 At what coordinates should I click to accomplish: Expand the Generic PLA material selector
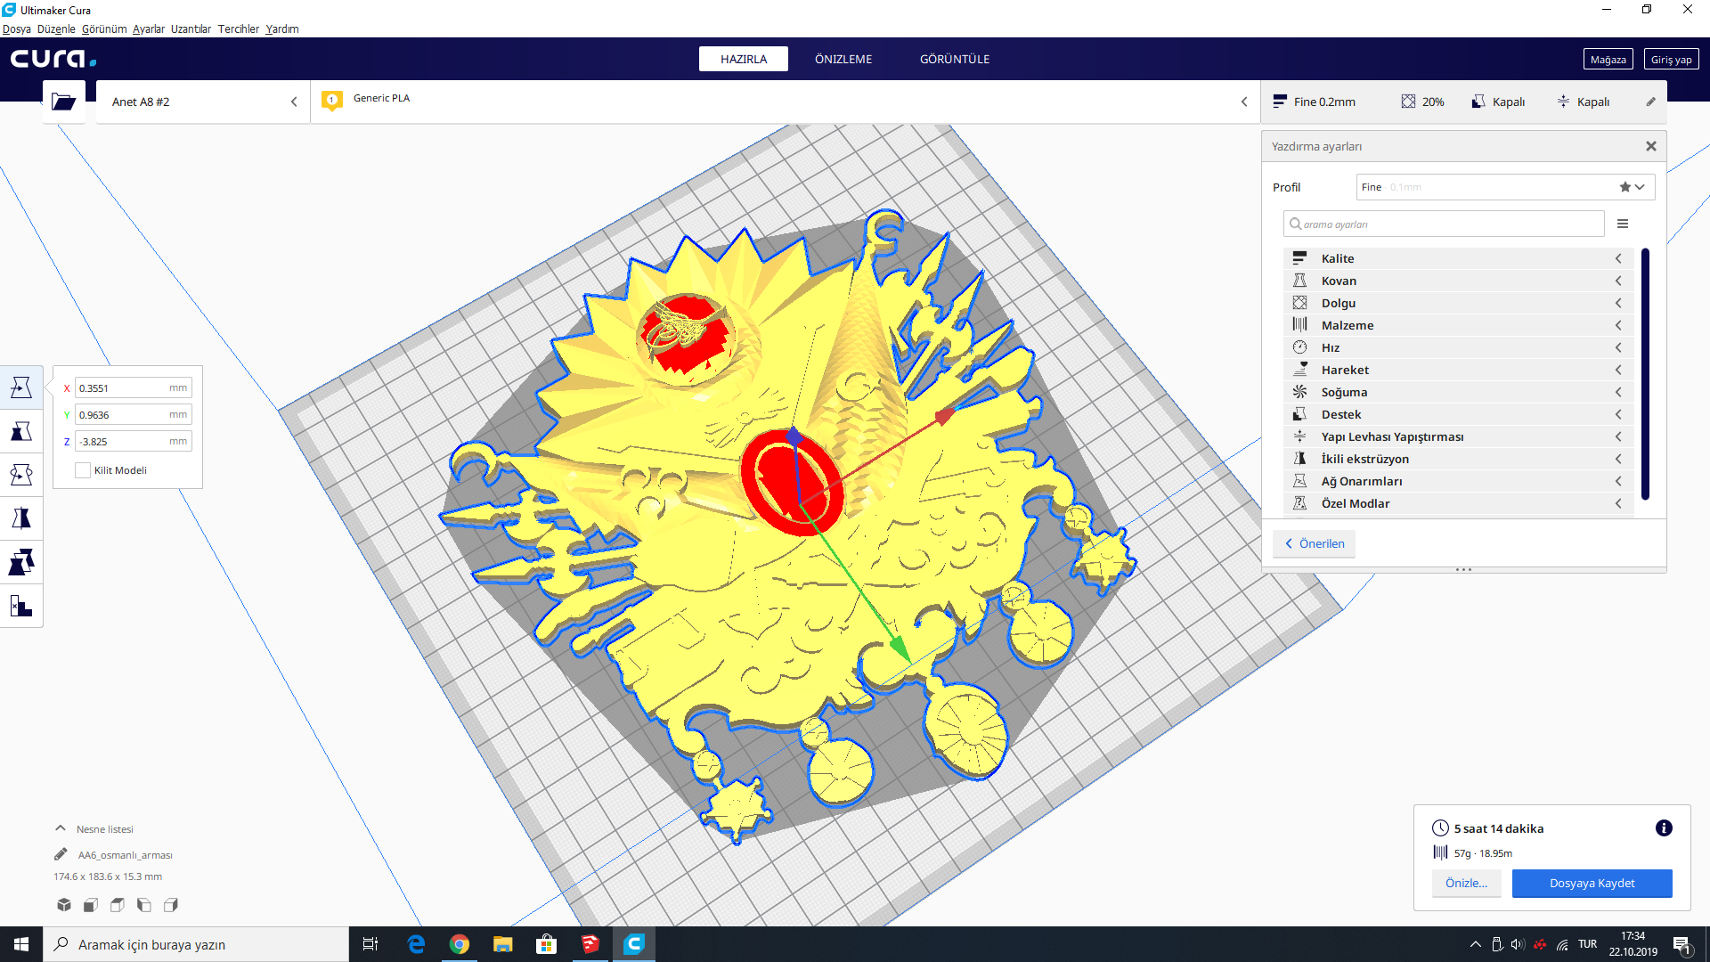(x=785, y=102)
